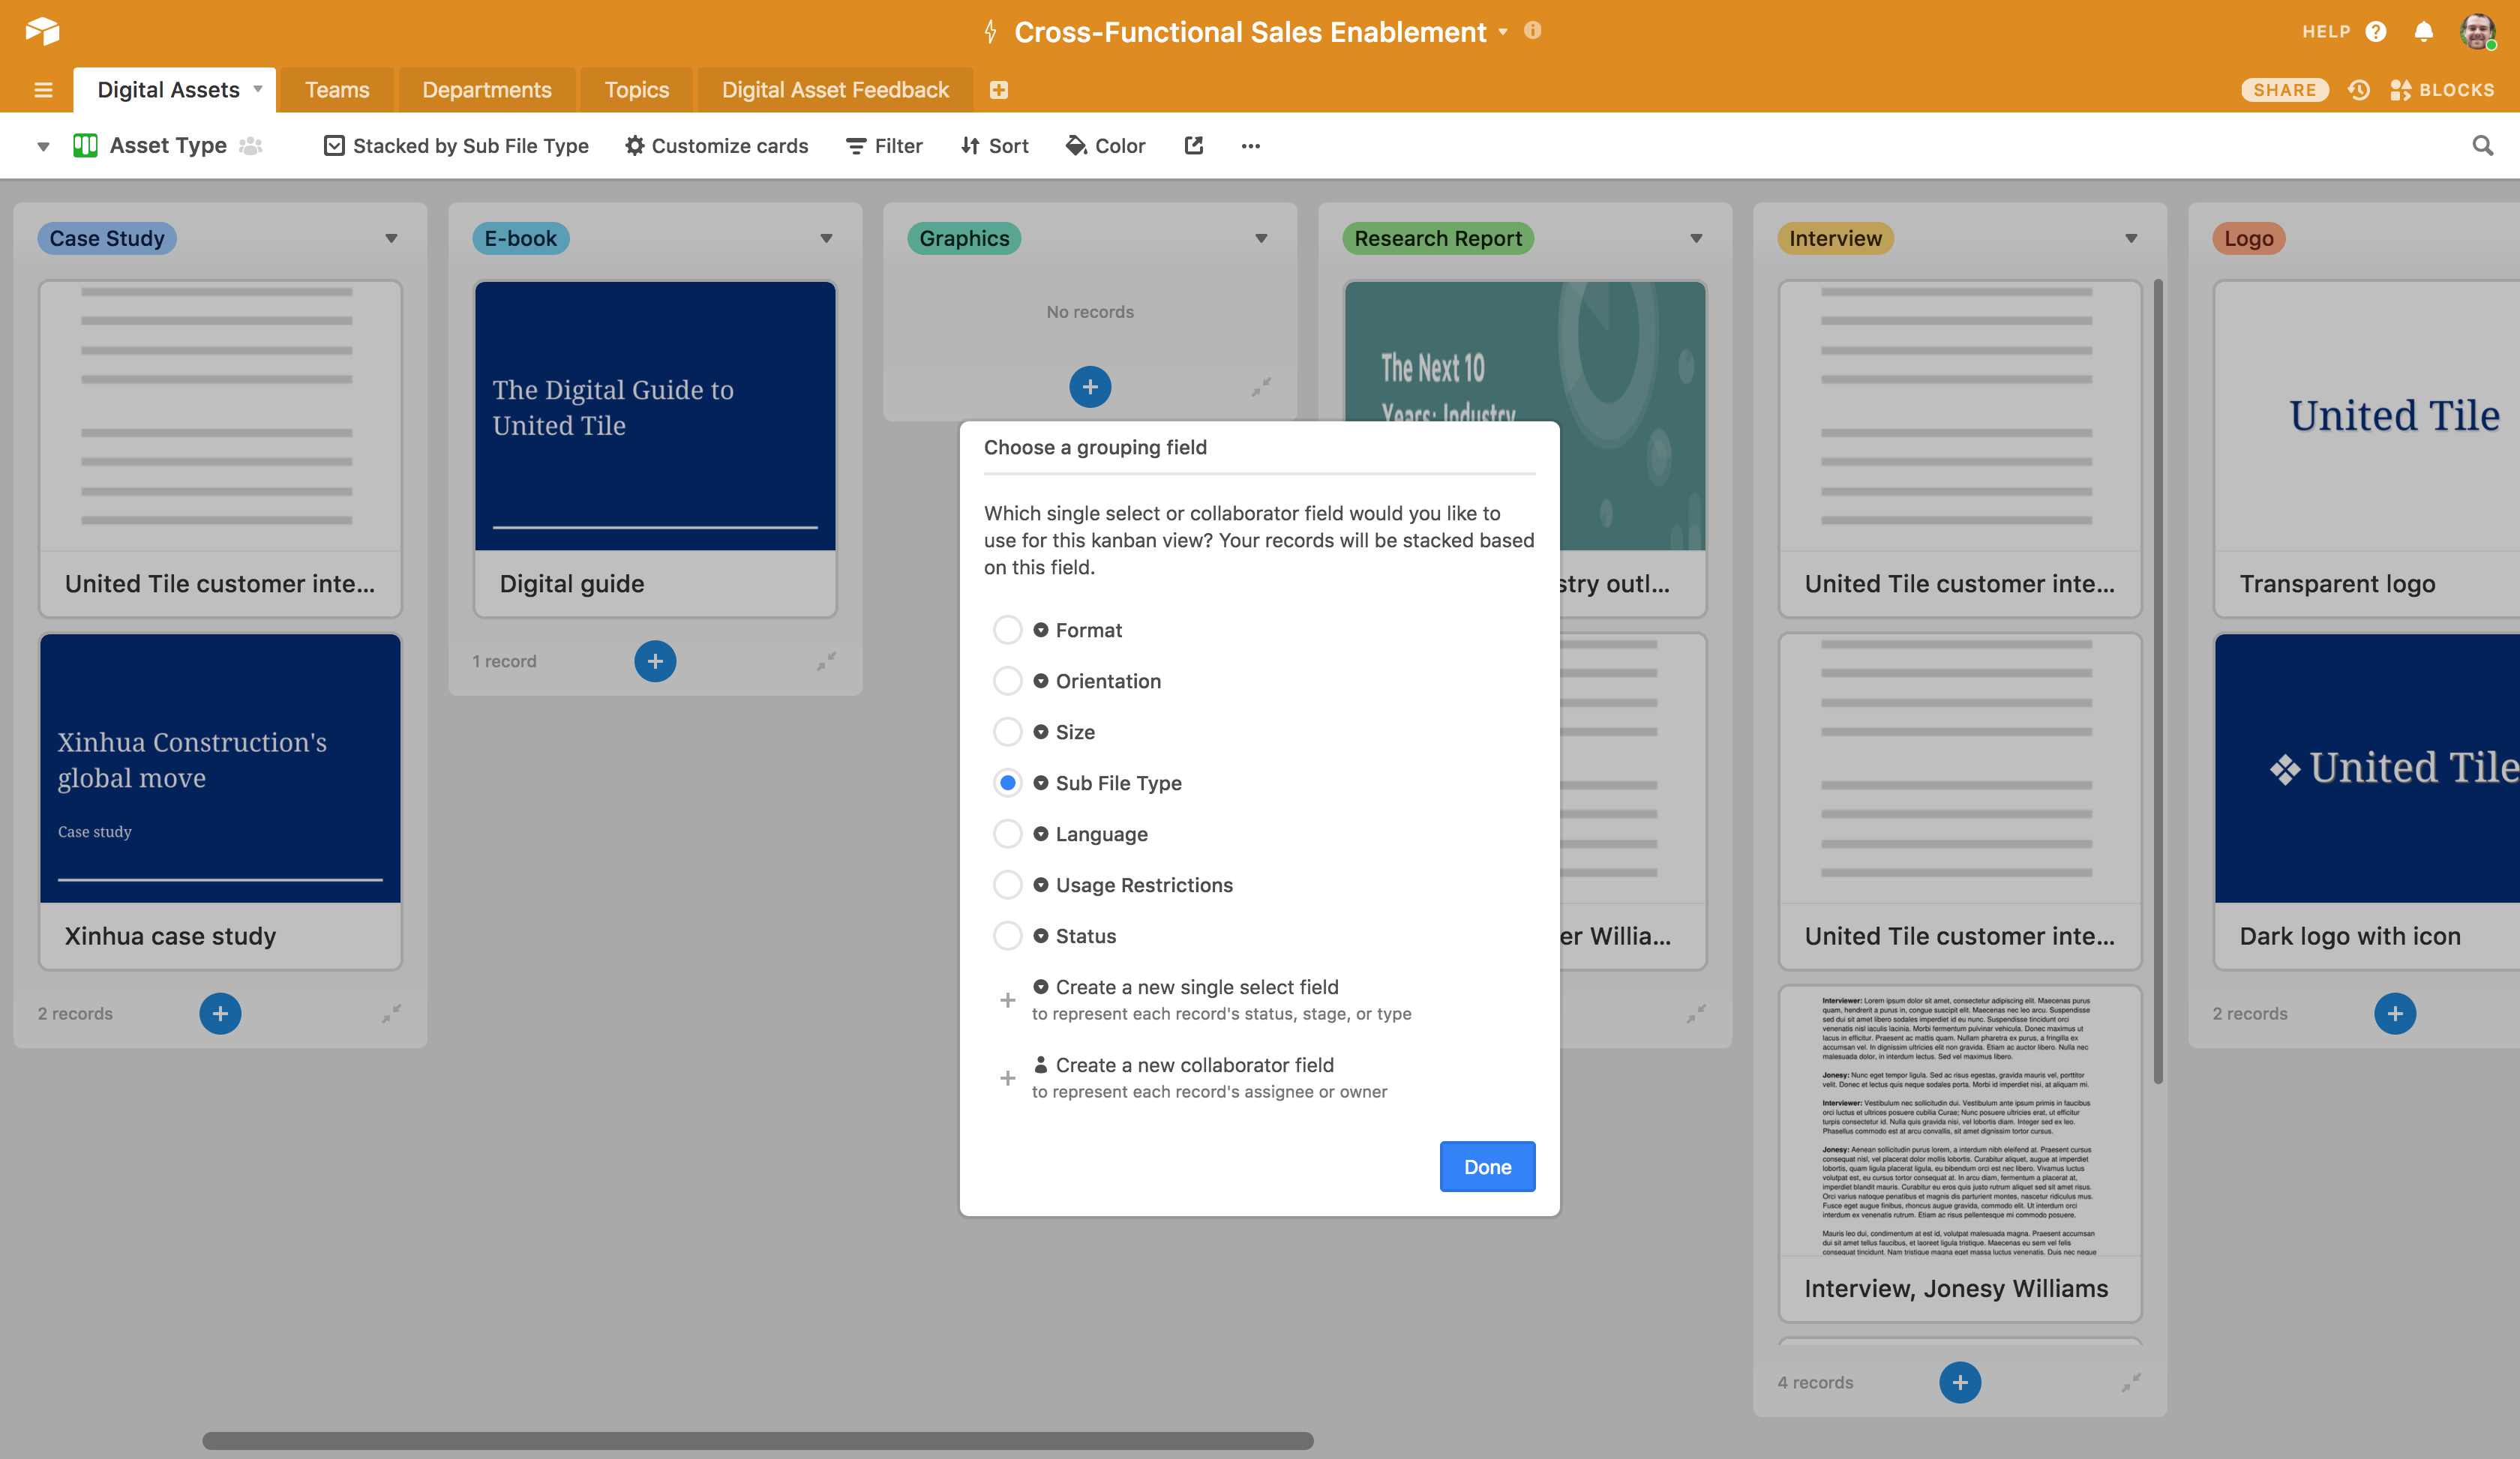Open the Xinhua case study card
This screenshot has height=1459, width=2520.
tap(220, 801)
